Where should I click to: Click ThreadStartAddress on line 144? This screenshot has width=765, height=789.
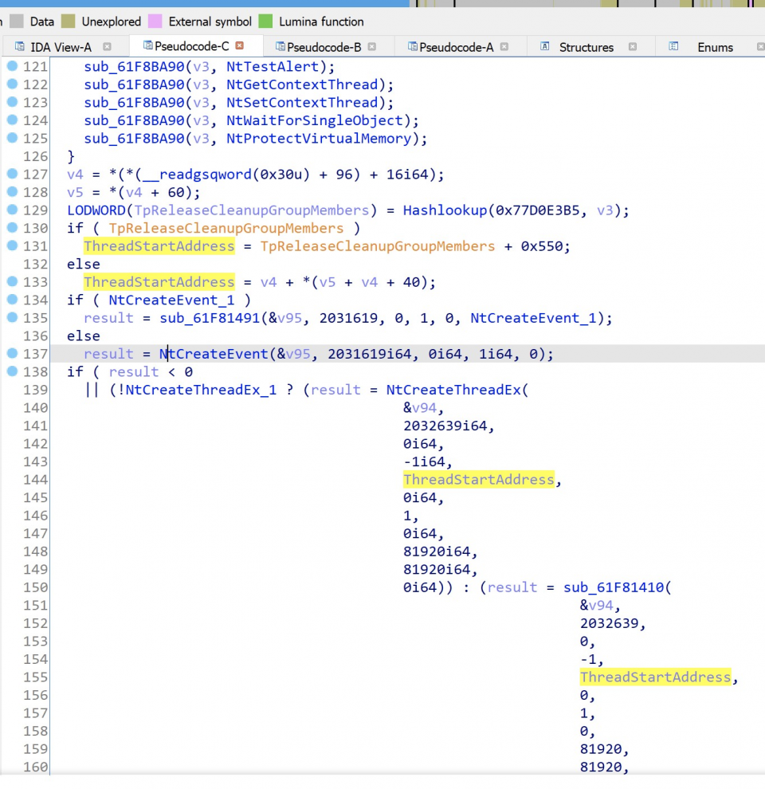click(x=479, y=480)
